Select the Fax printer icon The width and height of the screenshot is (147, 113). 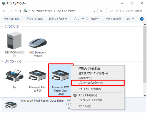14,75
